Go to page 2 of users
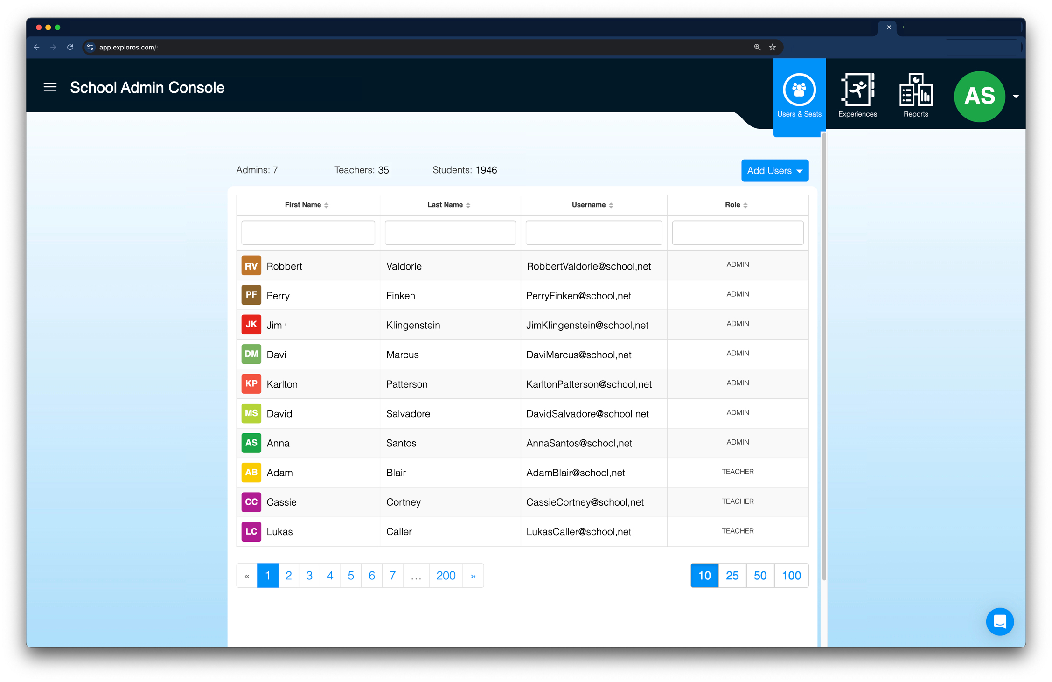This screenshot has height=682, width=1052. (x=288, y=575)
